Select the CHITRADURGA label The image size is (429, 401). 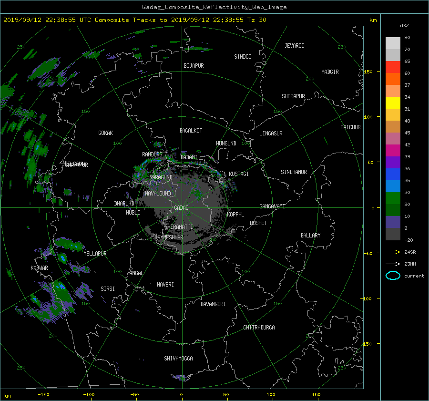[x=259, y=328]
